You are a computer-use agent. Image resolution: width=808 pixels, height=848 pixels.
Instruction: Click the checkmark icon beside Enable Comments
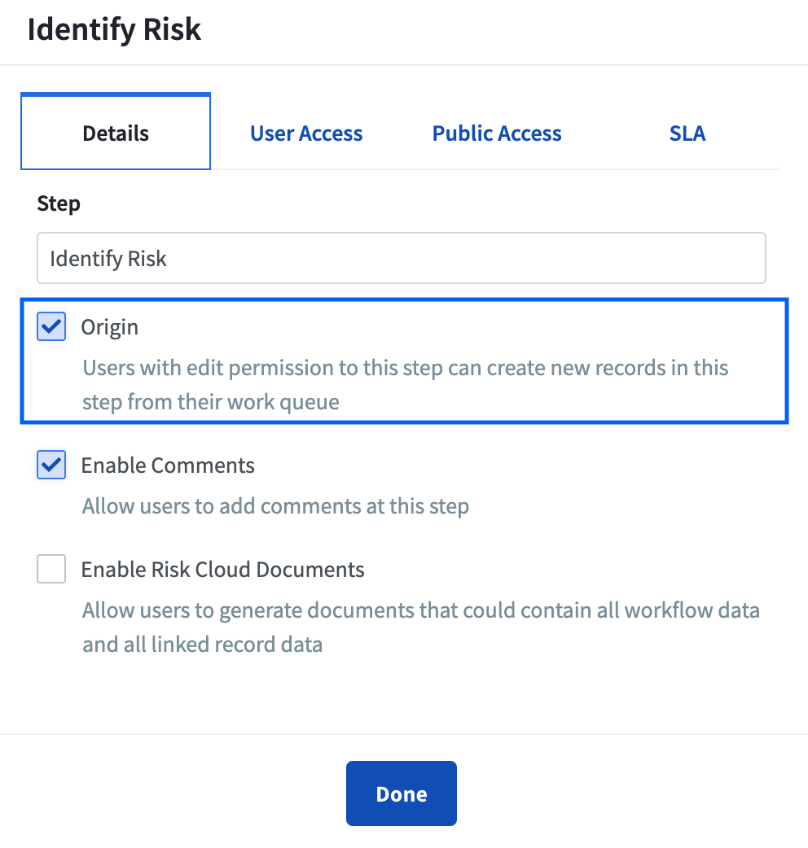tap(51, 465)
